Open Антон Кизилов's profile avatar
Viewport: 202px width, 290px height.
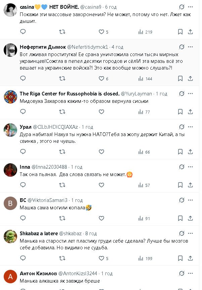pyautogui.click(x=10, y=277)
